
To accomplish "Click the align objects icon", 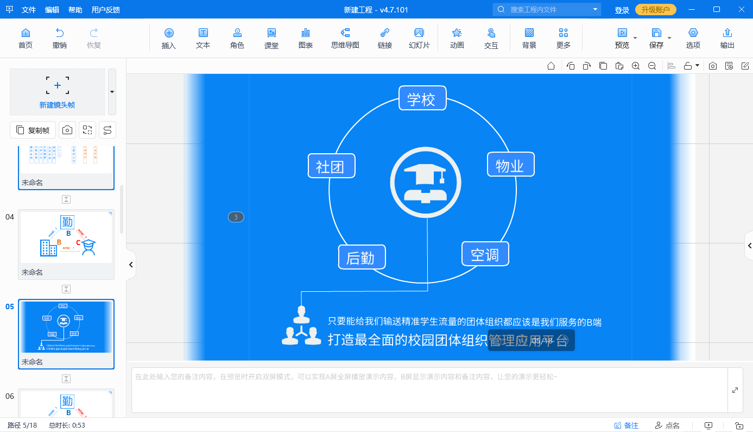I will [x=672, y=66].
